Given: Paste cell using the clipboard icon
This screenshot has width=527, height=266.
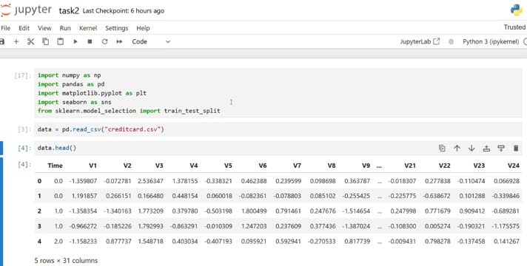Looking at the screenshot, I should click(x=60, y=41).
